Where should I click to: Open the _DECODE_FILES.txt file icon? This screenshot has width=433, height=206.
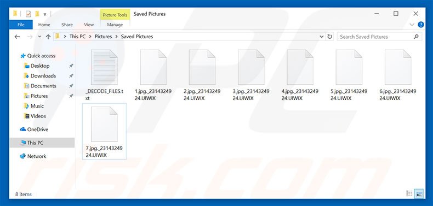[x=104, y=67]
